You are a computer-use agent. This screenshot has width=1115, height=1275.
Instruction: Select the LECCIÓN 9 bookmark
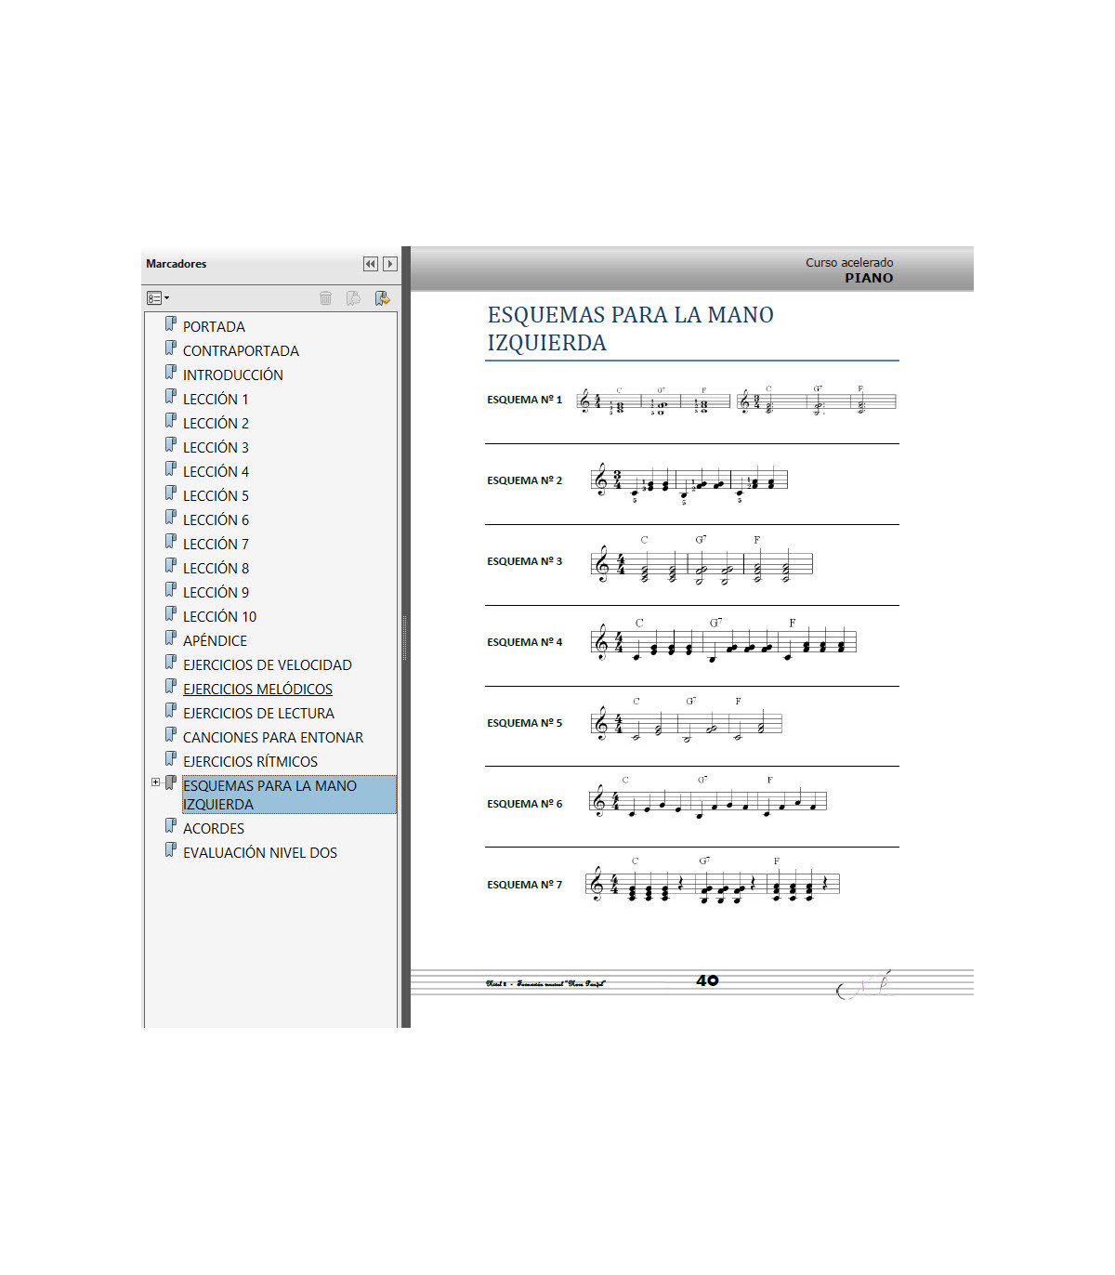coord(216,593)
